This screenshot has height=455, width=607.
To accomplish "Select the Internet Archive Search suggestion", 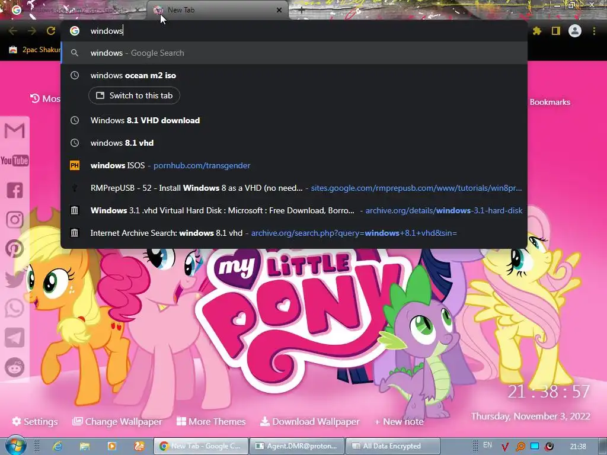I will [294, 233].
